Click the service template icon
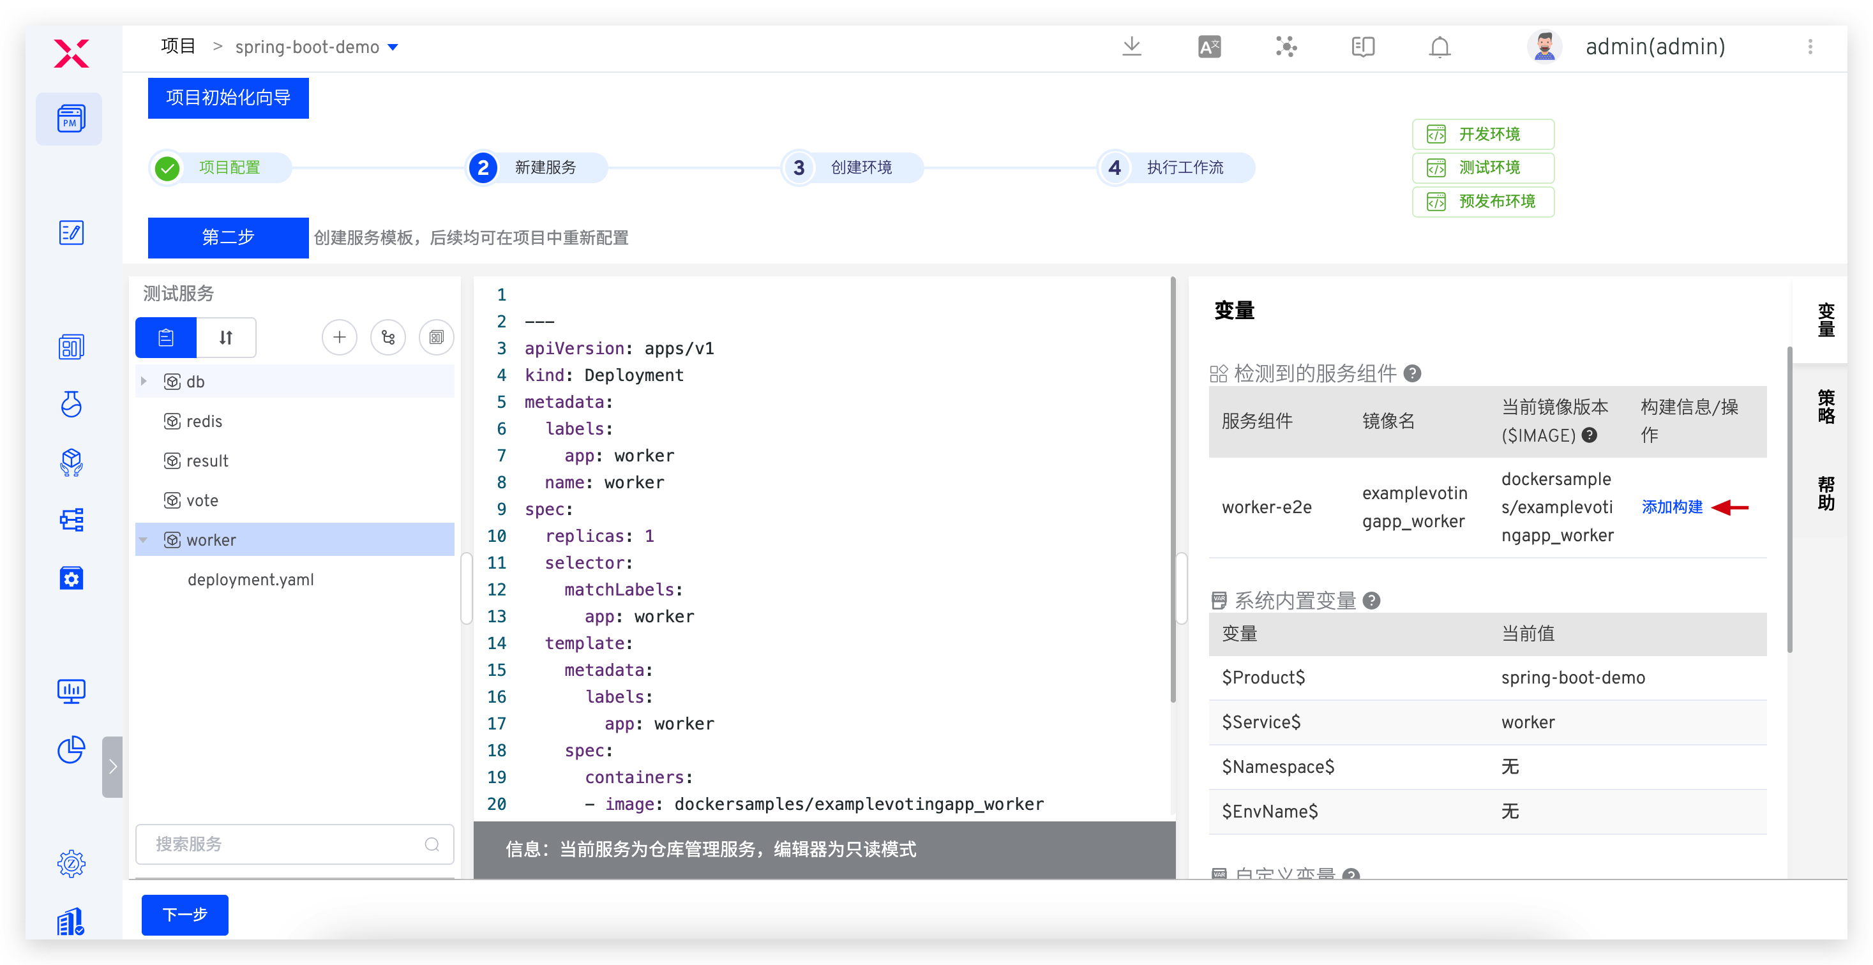 pyautogui.click(x=436, y=337)
